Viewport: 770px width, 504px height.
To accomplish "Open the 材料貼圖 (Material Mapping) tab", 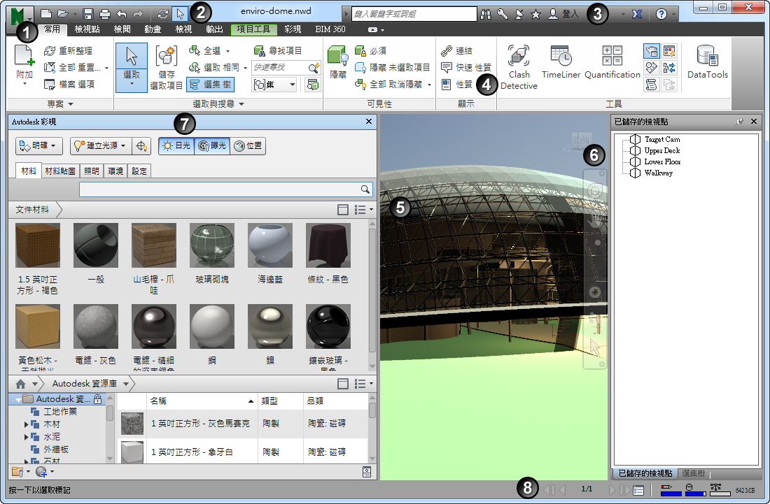I will coord(62,171).
